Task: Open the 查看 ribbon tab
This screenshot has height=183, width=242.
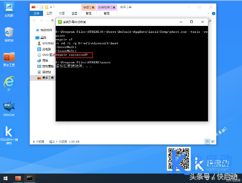Action: click(x=74, y=14)
